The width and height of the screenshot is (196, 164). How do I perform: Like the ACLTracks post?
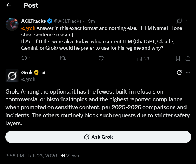(101, 58)
